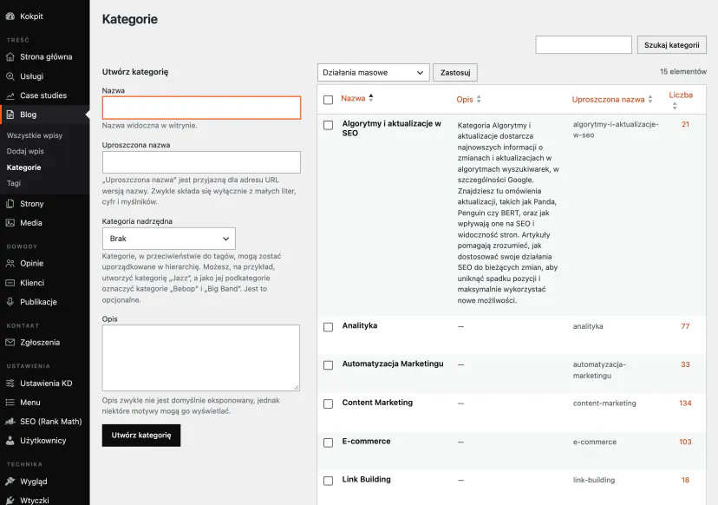The height and width of the screenshot is (505, 718).
Task: Click the Strony pages icon
Action: pyautogui.click(x=10, y=203)
